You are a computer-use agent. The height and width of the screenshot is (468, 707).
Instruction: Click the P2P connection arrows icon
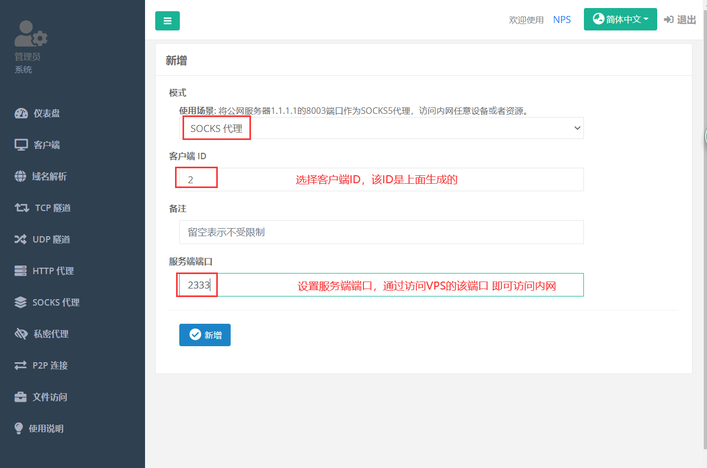click(x=20, y=365)
